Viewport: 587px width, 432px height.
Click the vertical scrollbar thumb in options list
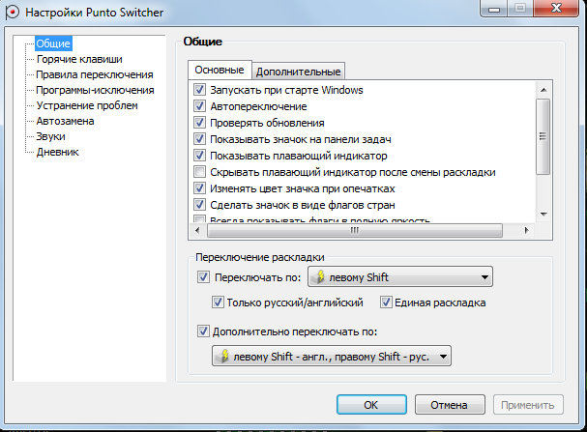(543, 136)
